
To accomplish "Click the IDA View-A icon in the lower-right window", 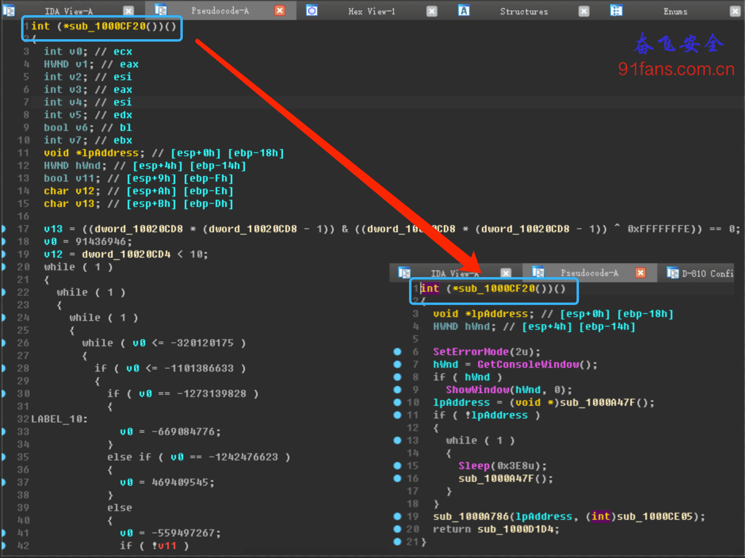I will pyautogui.click(x=404, y=273).
